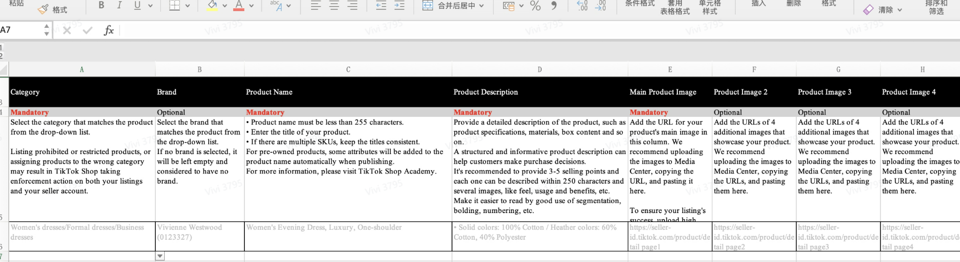
Task: Decrease the cell indent
Action: click(x=381, y=6)
